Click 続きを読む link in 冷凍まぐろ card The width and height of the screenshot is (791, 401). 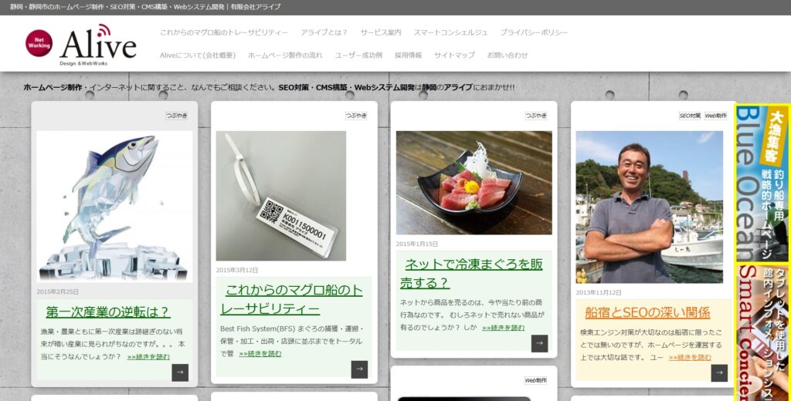click(503, 328)
